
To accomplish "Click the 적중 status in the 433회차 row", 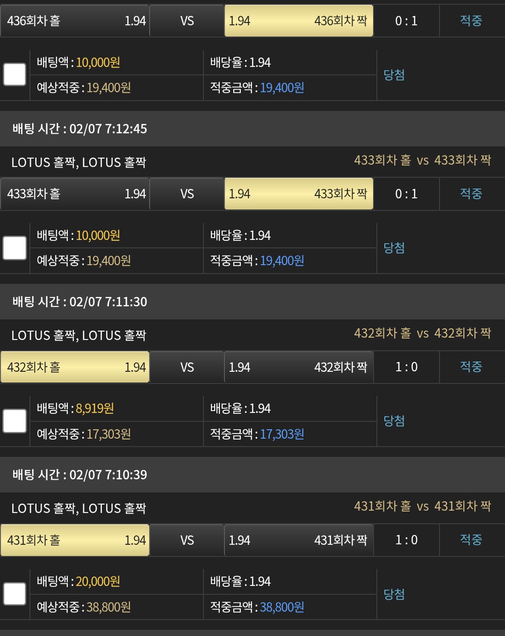I will (471, 194).
